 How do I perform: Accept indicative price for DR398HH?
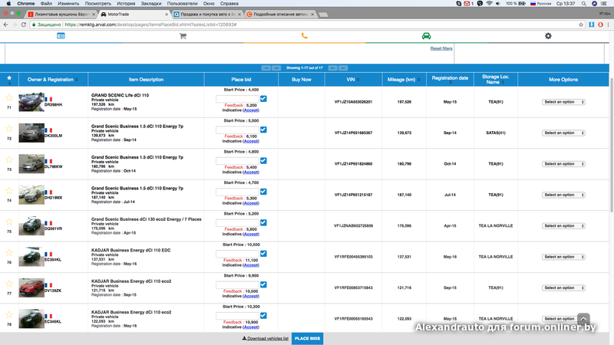(251, 110)
